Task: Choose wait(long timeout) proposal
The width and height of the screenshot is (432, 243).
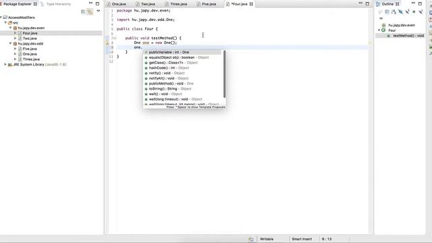Action: point(182,99)
